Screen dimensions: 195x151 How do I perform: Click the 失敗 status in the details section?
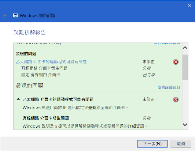[x=147, y=118]
